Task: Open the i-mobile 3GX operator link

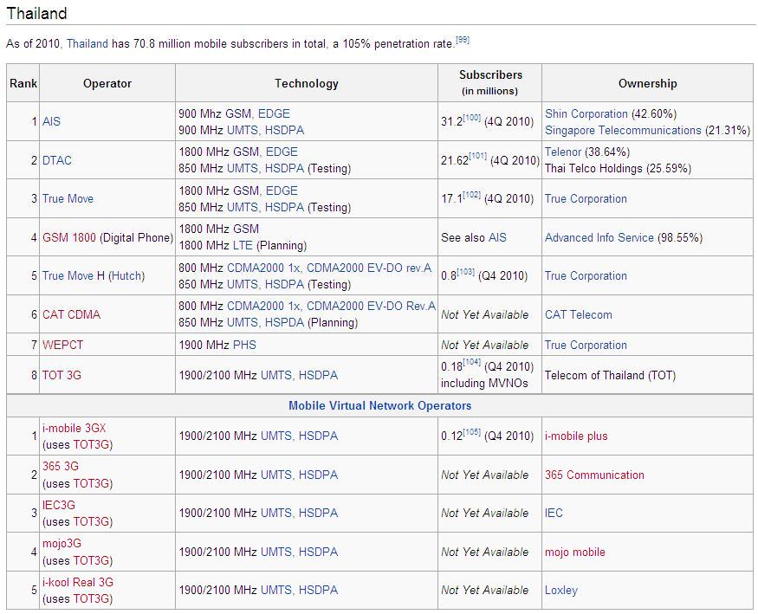Action: pyautogui.click(x=74, y=428)
